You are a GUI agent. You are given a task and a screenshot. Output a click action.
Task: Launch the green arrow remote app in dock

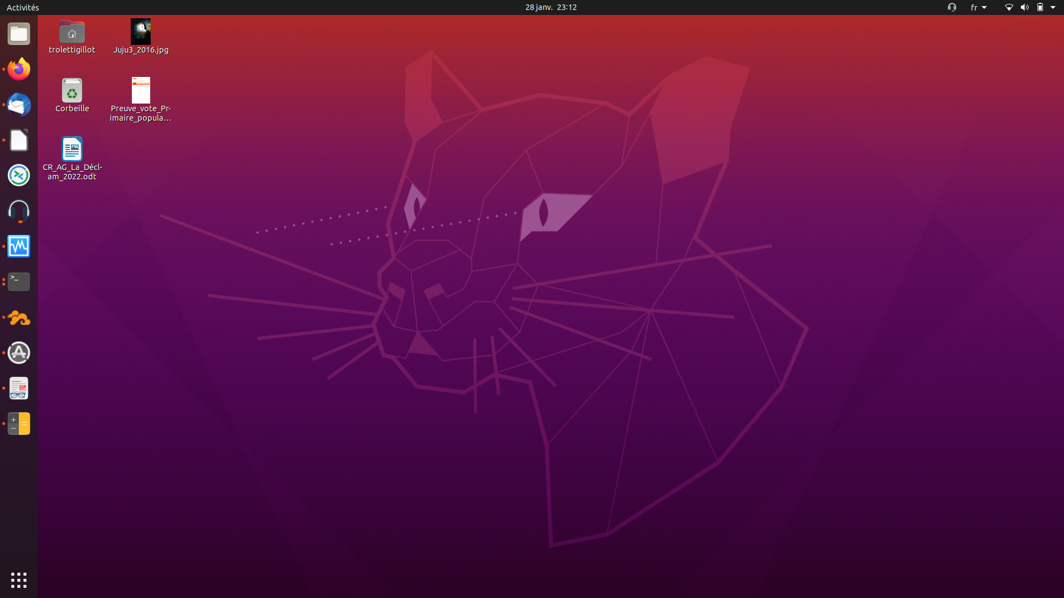[x=19, y=176]
